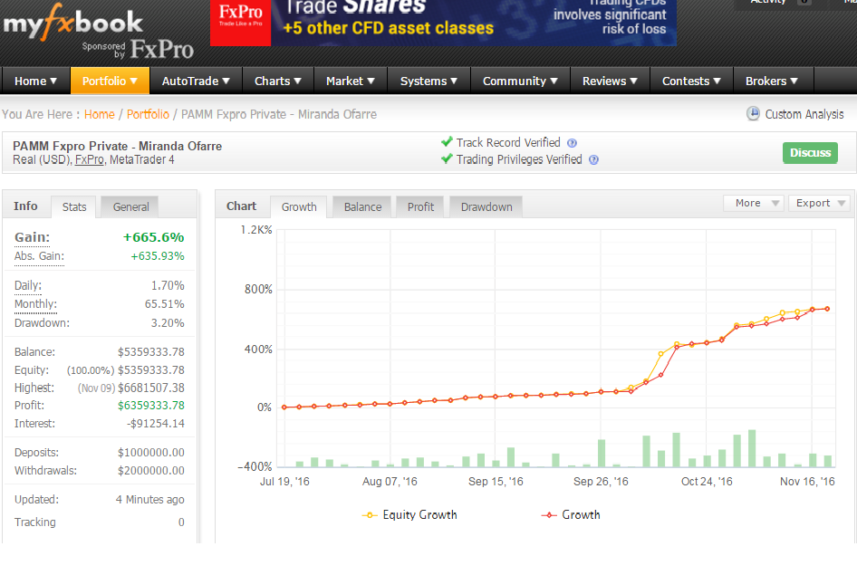Expand the AutoTrade menu

tap(196, 81)
